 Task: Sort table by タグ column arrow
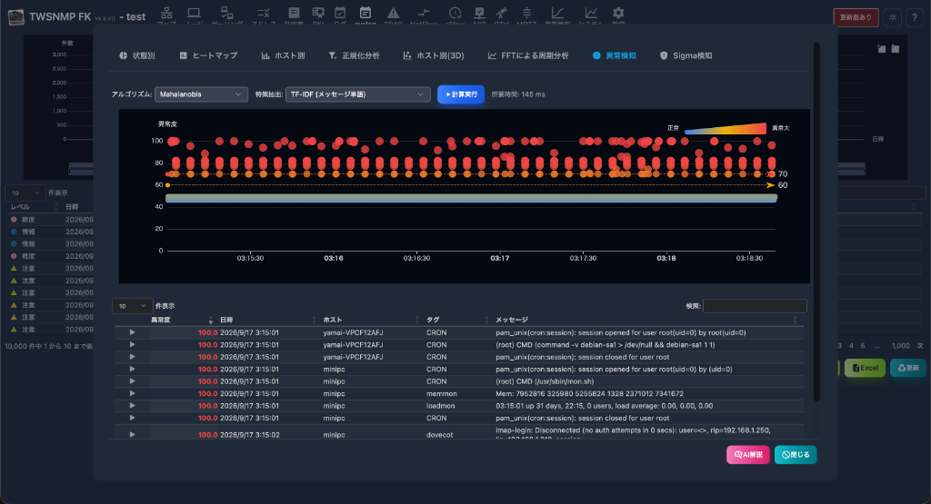486,321
